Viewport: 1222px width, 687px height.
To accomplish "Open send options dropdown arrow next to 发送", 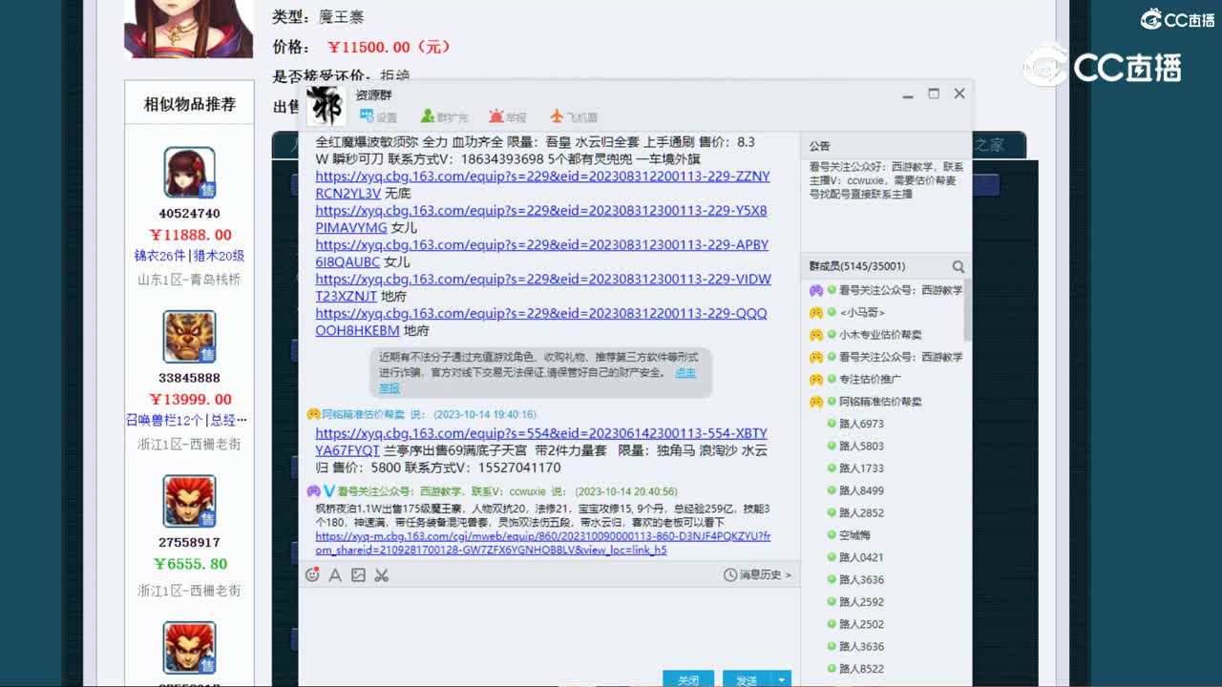I will pyautogui.click(x=783, y=680).
